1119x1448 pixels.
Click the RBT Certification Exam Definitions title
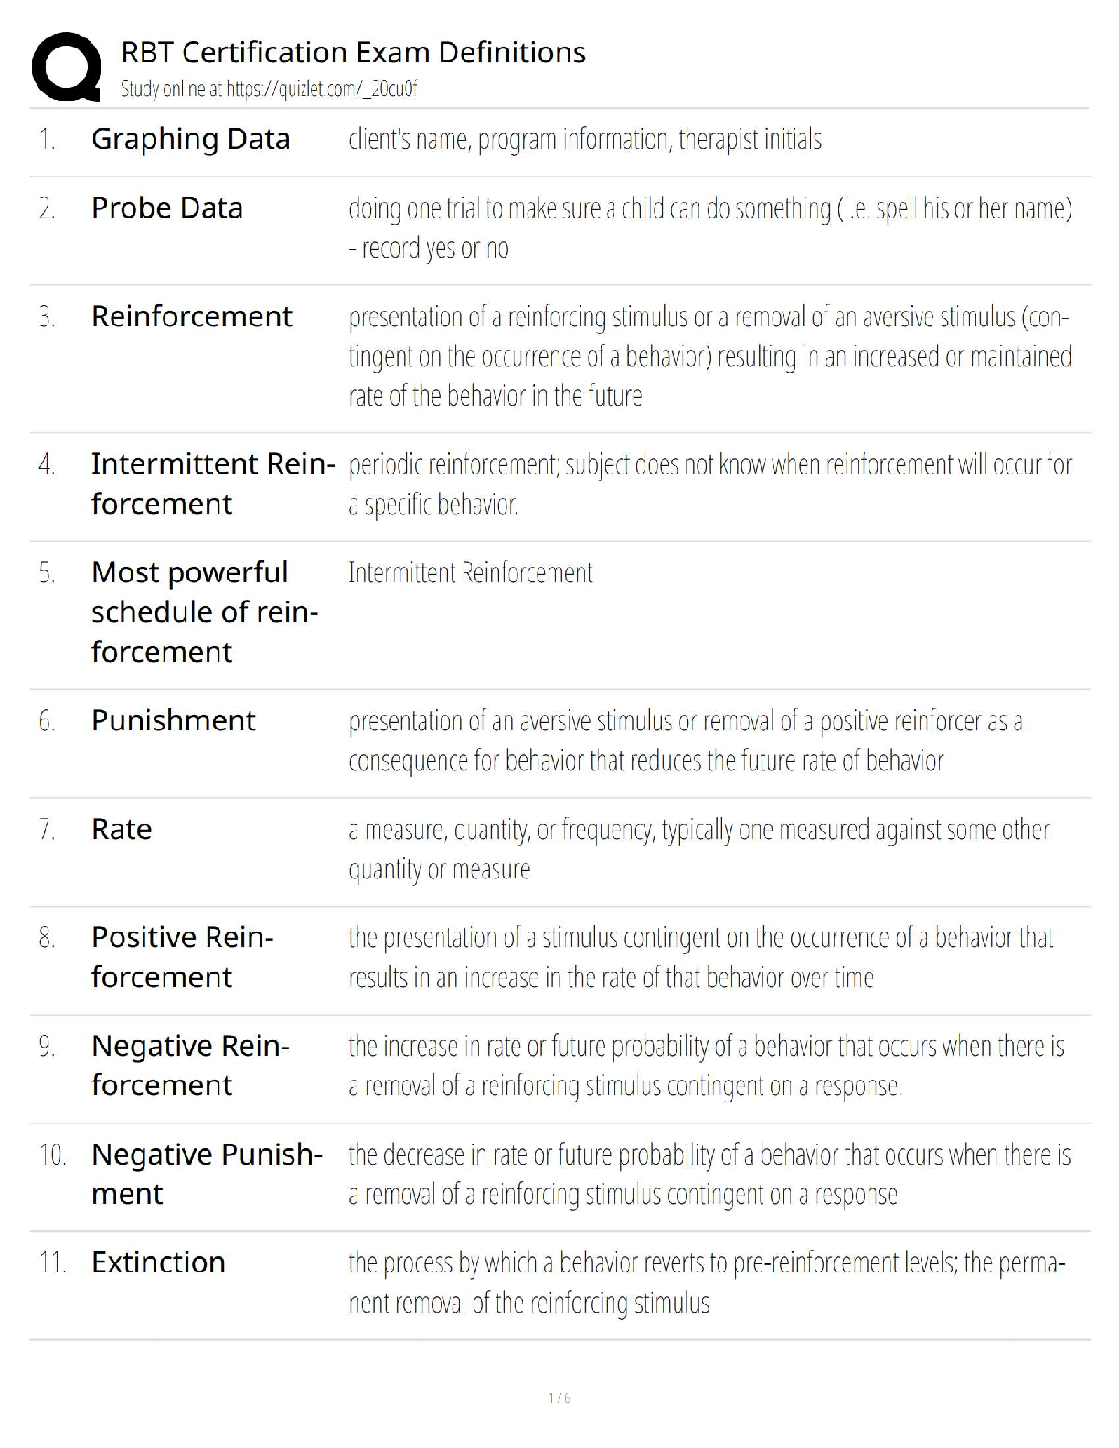tap(353, 52)
